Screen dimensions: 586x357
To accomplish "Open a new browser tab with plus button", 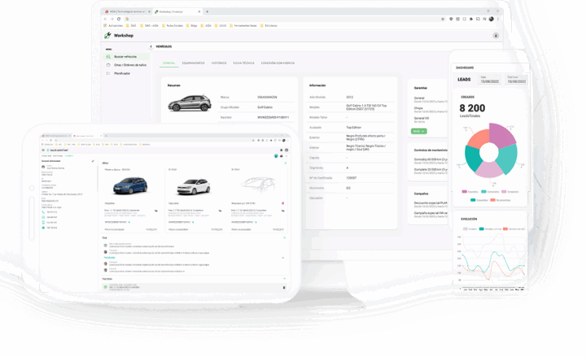I will (x=207, y=11).
